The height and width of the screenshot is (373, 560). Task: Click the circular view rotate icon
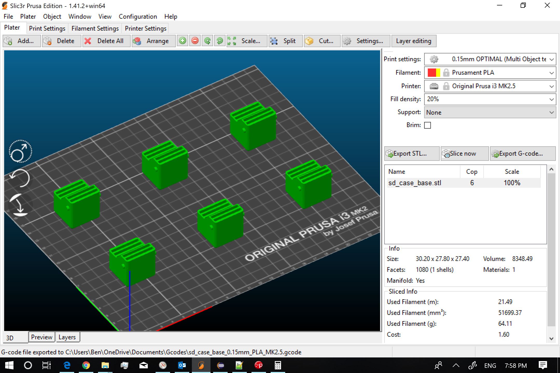click(x=20, y=151)
